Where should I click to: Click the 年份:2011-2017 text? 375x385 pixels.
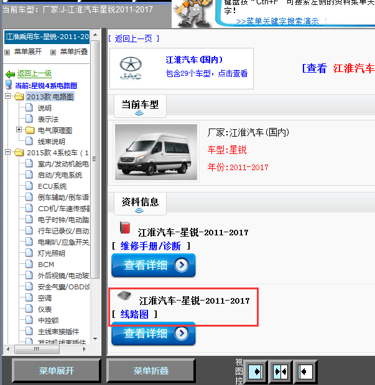pyautogui.click(x=238, y=168)
